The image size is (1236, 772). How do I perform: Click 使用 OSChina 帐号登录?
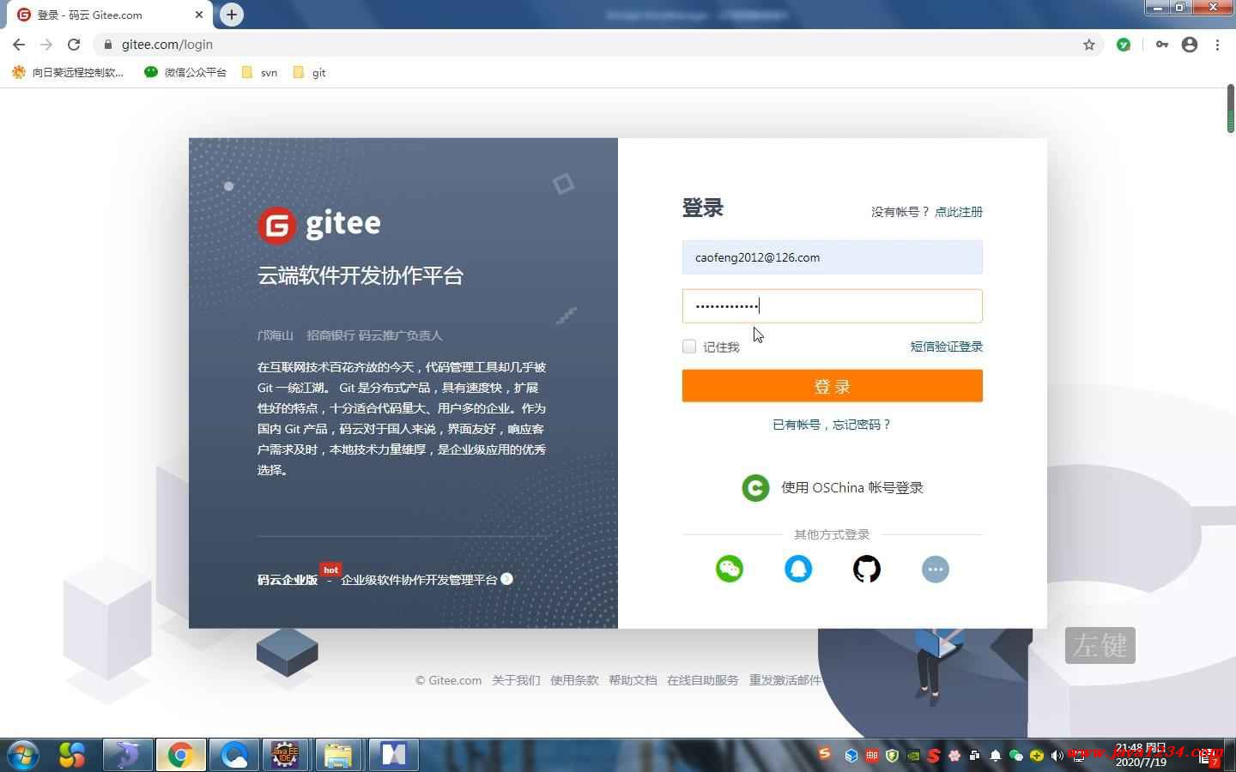tap(852, 488)
